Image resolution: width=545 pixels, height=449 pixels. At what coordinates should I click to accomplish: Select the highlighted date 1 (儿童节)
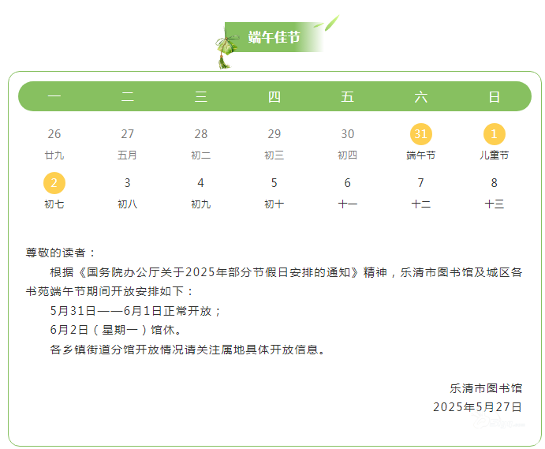495,134
